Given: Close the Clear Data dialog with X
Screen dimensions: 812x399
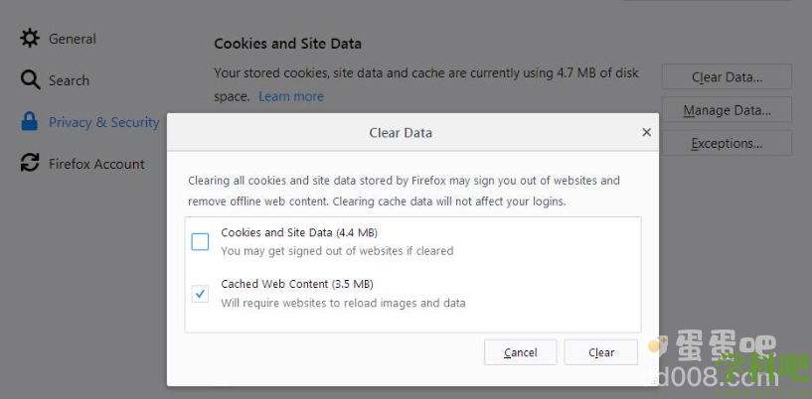Looking at the screenshot, I should [646, 132].
